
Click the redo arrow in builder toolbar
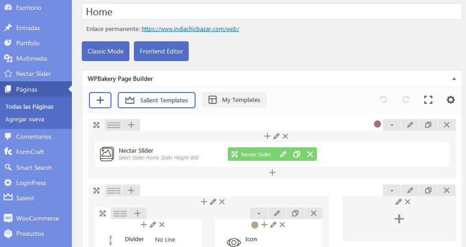(406, 100)
